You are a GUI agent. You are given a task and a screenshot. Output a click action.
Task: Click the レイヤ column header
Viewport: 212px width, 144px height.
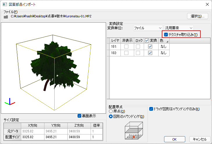pyautogui.click(x=115, y=40)
